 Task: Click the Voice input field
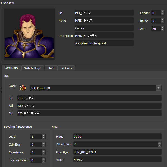(x=117, y=159)
